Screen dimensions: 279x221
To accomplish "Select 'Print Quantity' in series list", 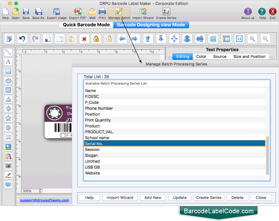I will [x=175, y=120].
